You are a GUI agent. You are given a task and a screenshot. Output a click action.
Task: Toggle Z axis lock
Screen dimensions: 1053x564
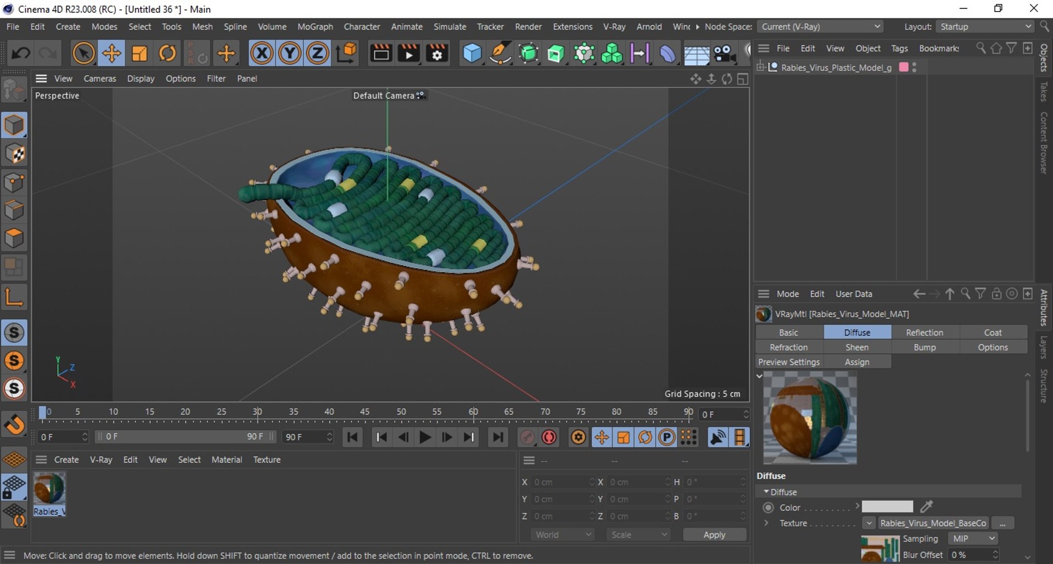coord(317,54)
